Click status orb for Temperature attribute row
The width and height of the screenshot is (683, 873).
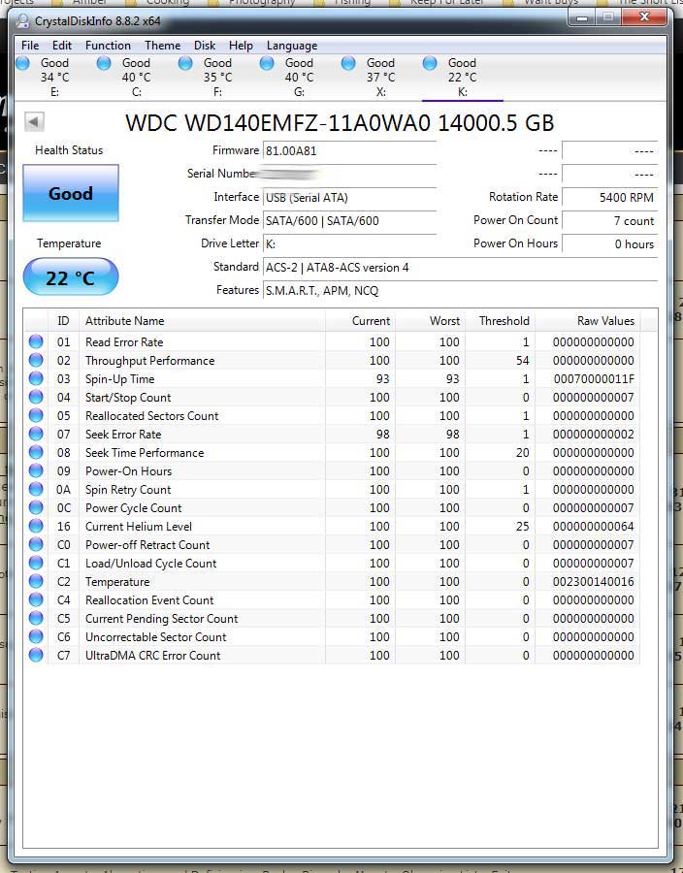[36, 581]
